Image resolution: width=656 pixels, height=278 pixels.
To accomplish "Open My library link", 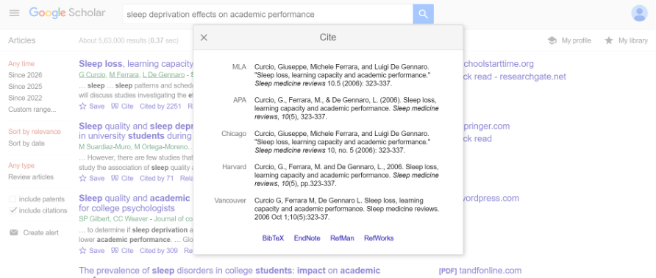I will point(633,40).
